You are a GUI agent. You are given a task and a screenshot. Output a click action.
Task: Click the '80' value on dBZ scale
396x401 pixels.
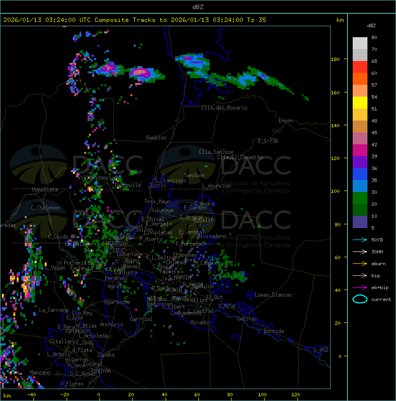(x=374, y=37)
